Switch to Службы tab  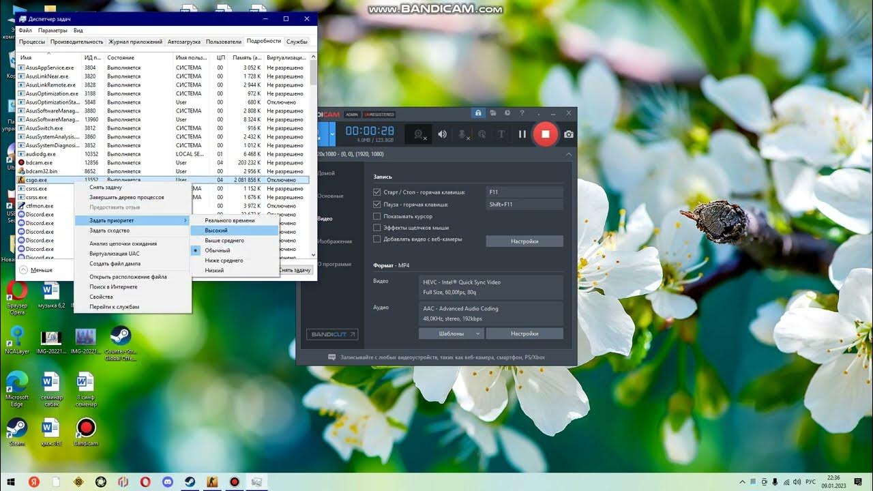click(x=297, y=42)
